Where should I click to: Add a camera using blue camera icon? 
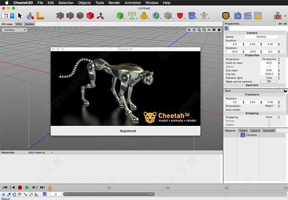[192, 16]
